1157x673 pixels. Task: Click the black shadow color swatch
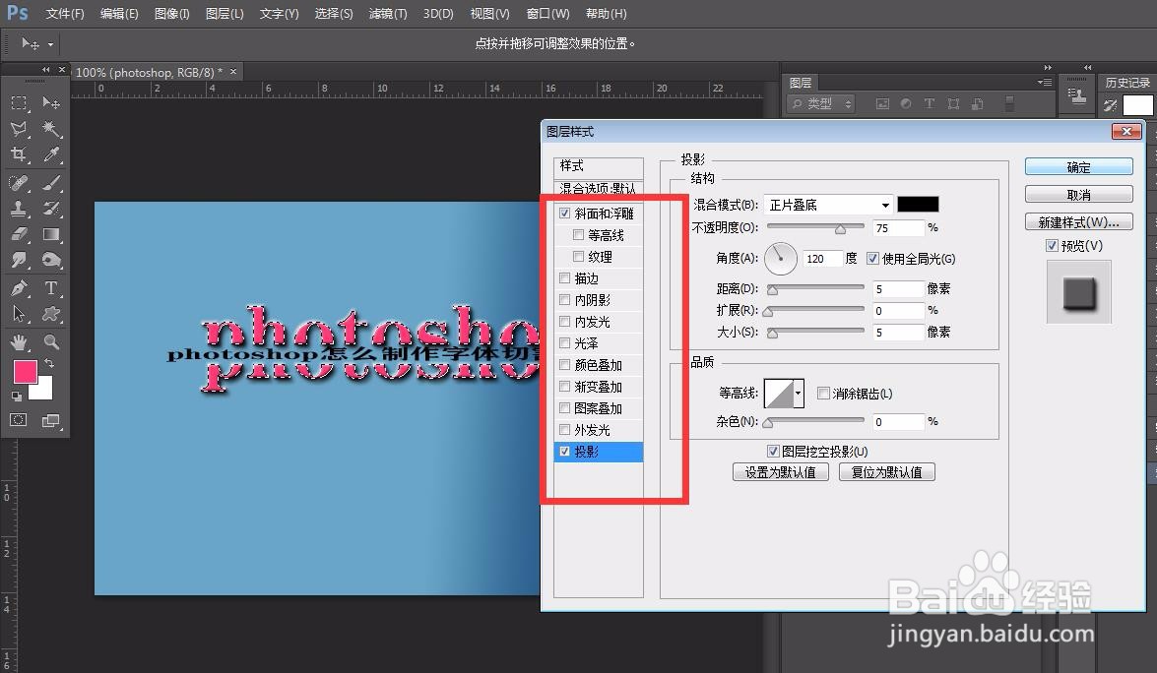click(x=918, y=205)
